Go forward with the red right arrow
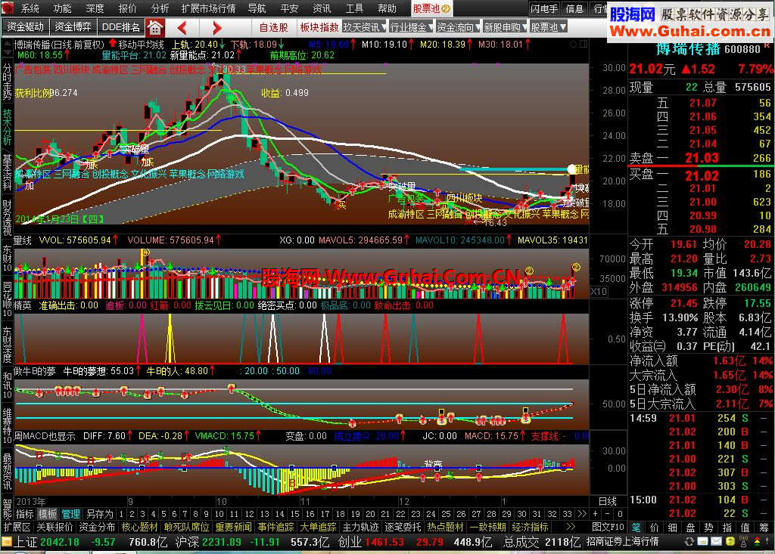 pyautogui.click(x=217, y=28)
